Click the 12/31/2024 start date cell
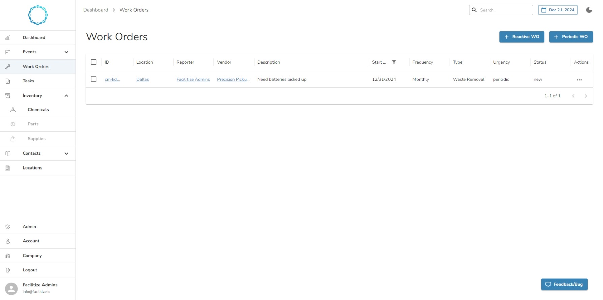Viewport: 603px width, 300px height. pyautogui.click(x=384, y=79)
